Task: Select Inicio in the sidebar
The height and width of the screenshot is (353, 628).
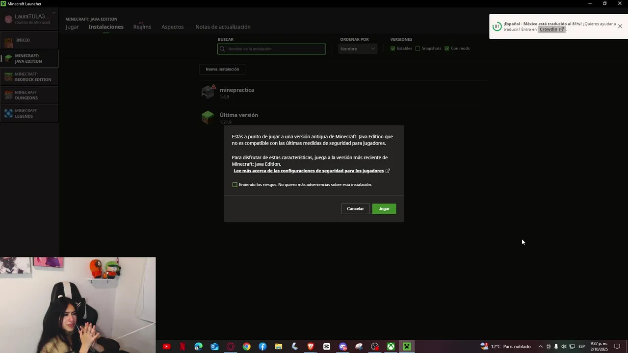Action: (29, 40)
